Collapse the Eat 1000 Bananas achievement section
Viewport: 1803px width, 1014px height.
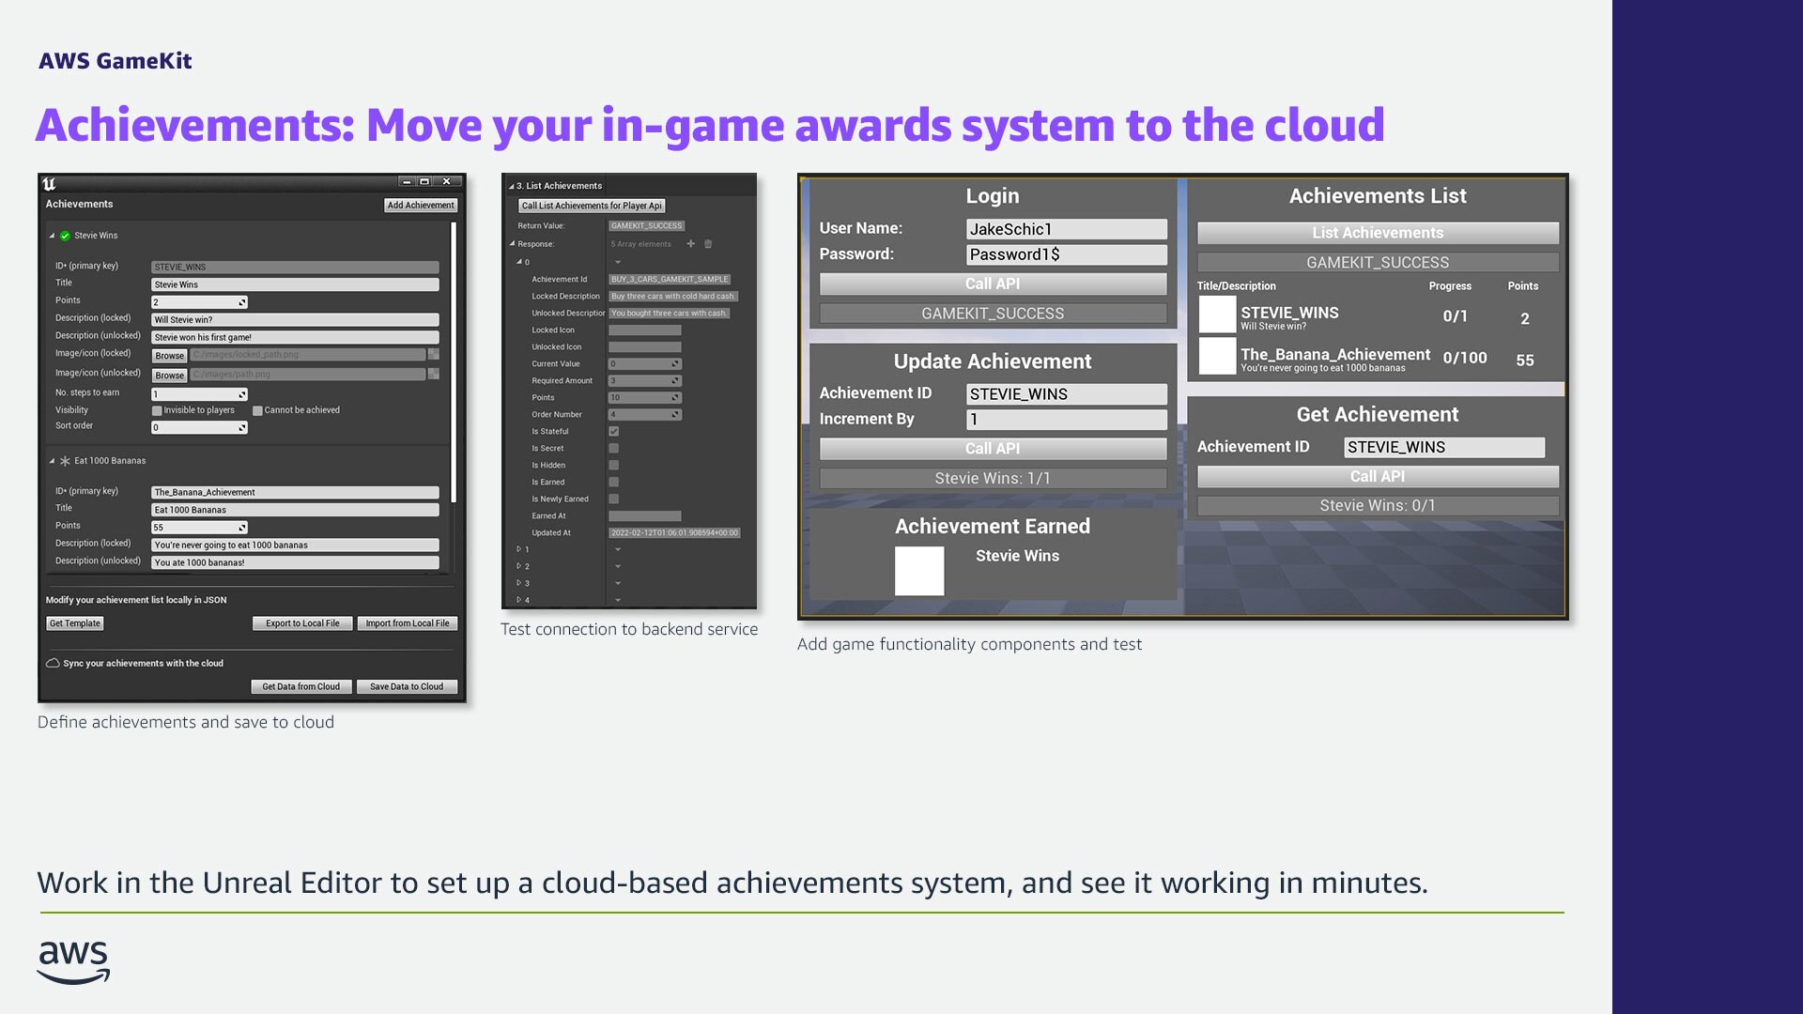point(52,461)
